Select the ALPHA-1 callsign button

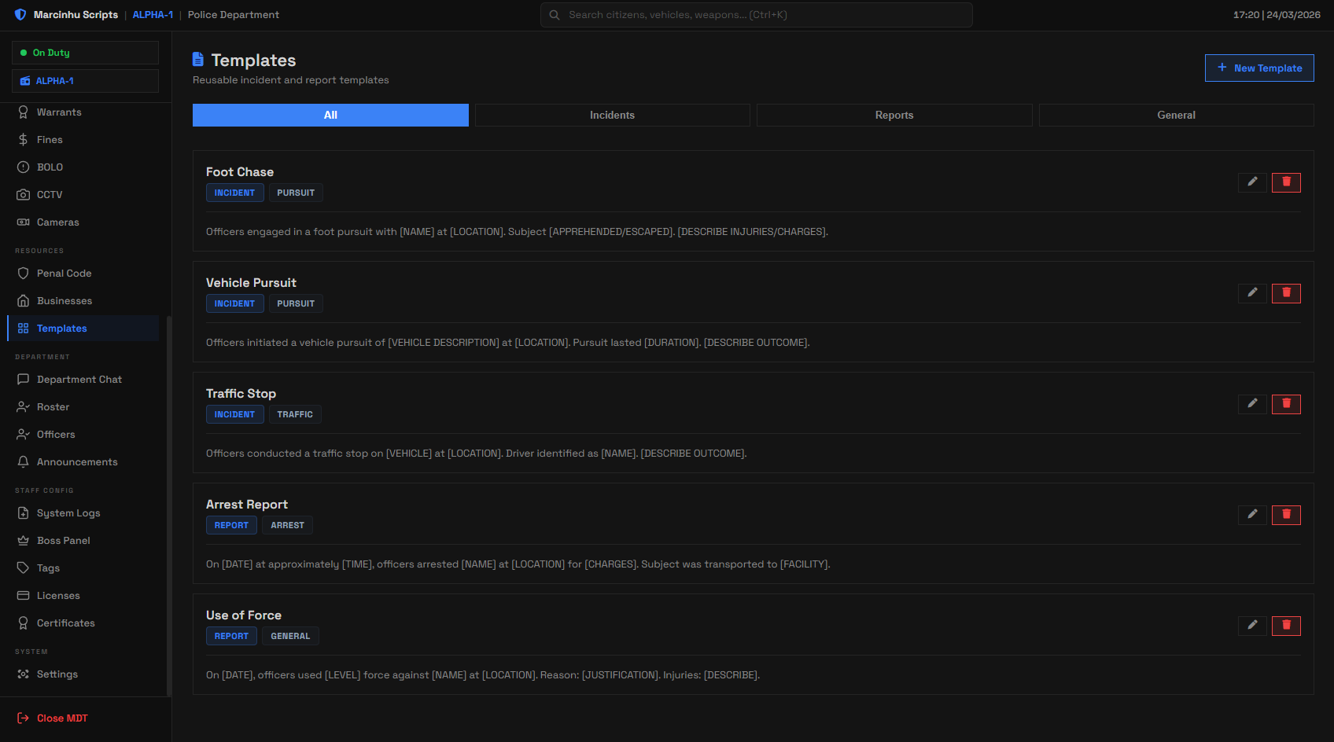[x=85, y=81]
